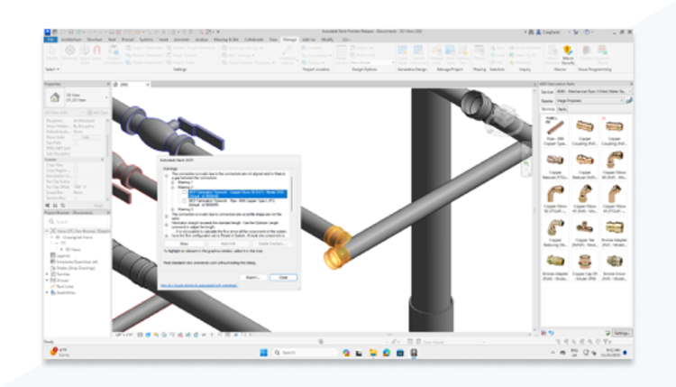Screen dimensions: 676x387
Task: Click the Revit home view icon in Properties
Action: click(55, 97)
